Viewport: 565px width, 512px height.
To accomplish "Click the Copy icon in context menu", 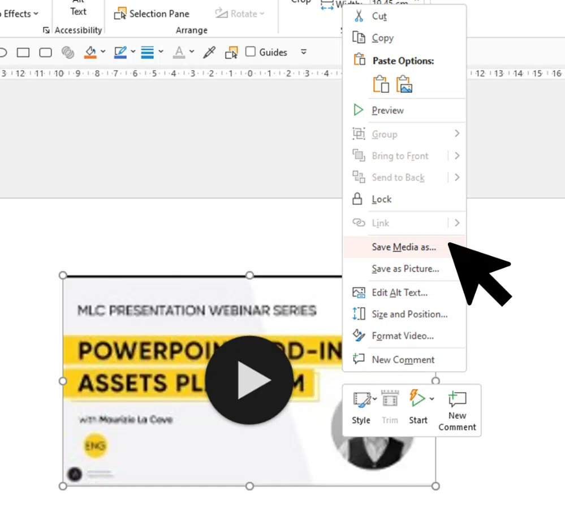I will coord(359,38).
